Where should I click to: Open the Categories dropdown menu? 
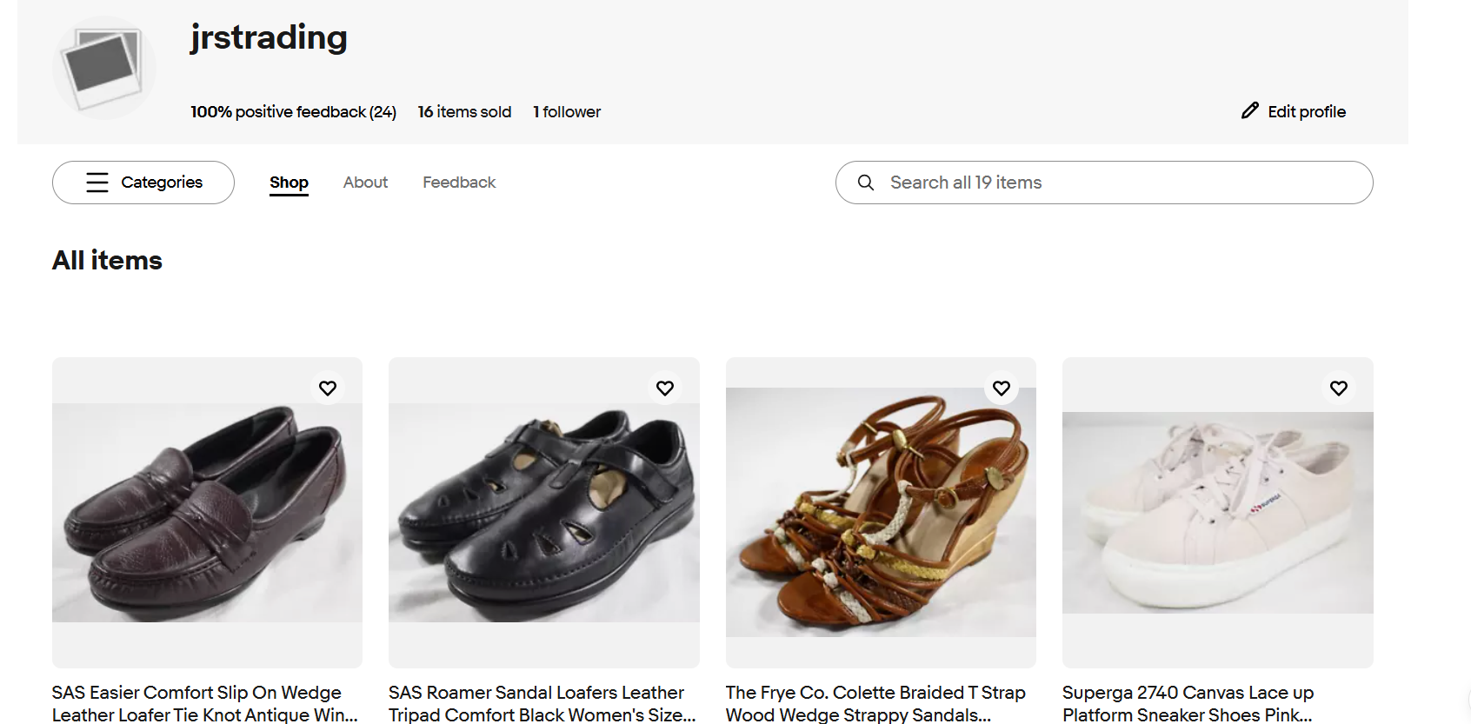(143, 183)
